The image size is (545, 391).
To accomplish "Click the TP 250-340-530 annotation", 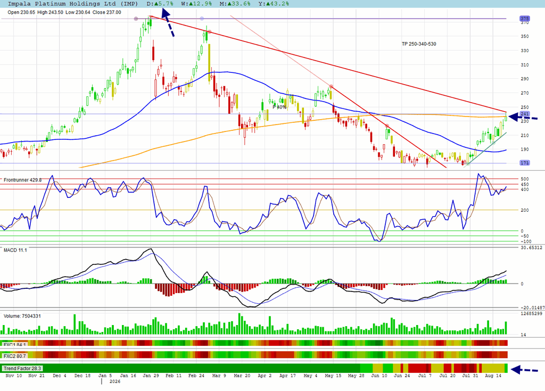I will point(419,44).
